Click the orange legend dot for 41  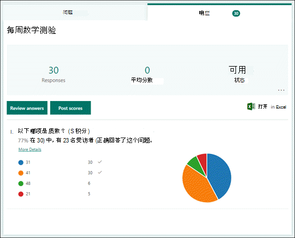(x=21, y=173)
